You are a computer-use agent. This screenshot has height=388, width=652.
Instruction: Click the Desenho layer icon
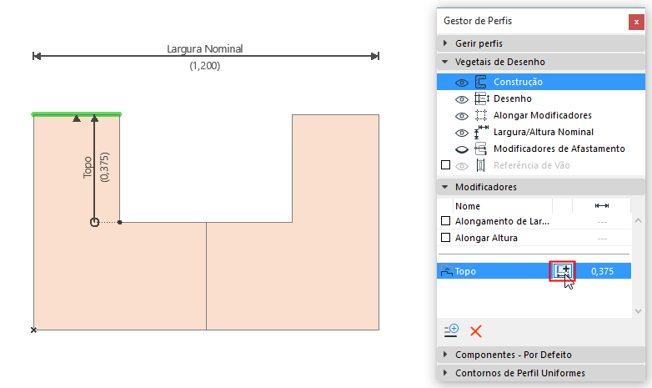481,98
